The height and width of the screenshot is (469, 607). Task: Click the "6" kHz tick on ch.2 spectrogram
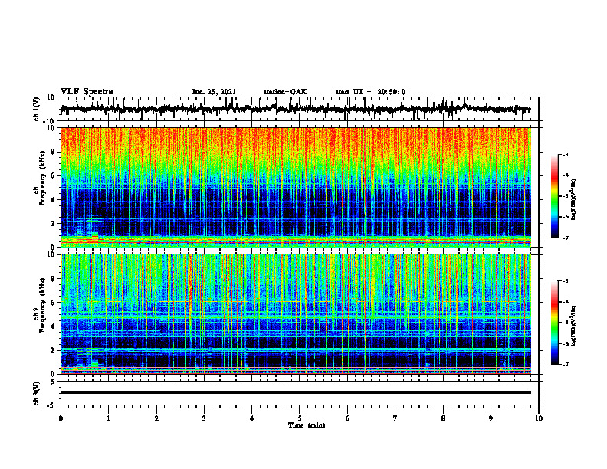coord(53,303)
